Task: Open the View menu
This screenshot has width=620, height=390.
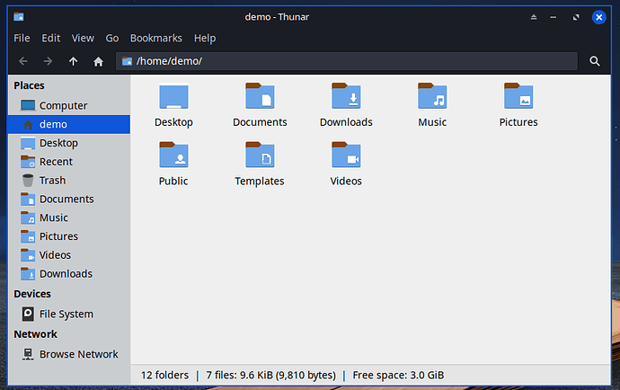Action: coord(83,38)
